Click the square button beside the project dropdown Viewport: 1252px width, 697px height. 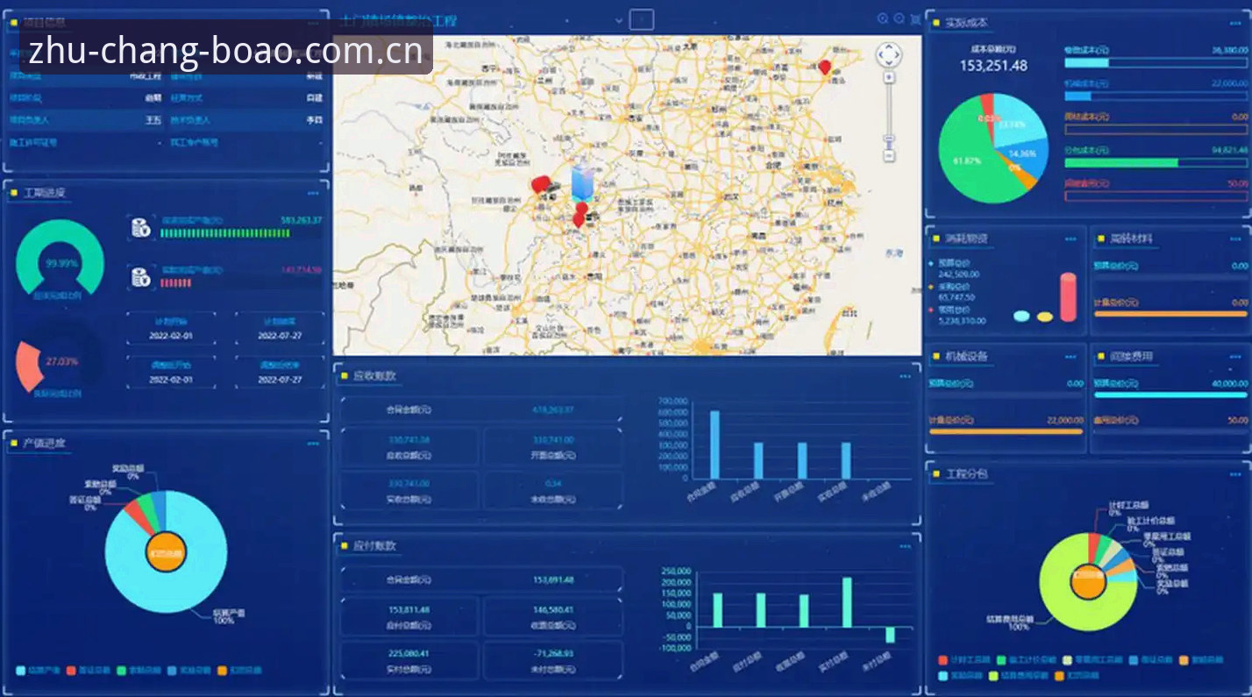642,19
